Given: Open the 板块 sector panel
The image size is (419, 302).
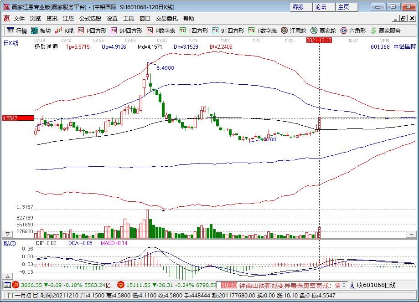Looking at the screenshot, I should [41, 31].
